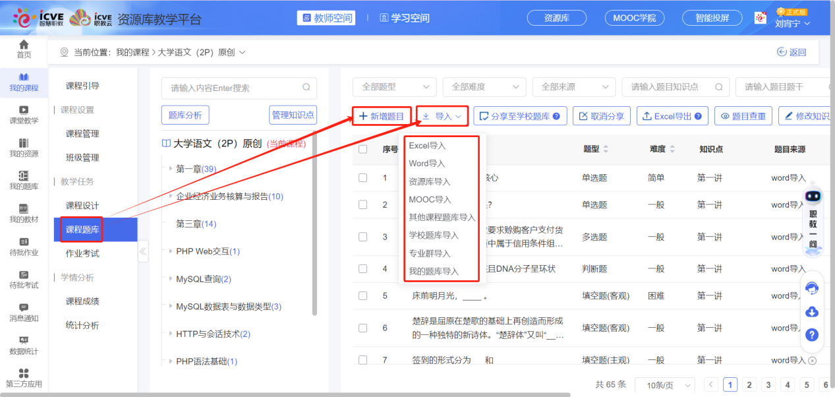835x397 pixels.
Task: Go to page 3 of results
Action: pyautogui.click(x=767, y=384)
